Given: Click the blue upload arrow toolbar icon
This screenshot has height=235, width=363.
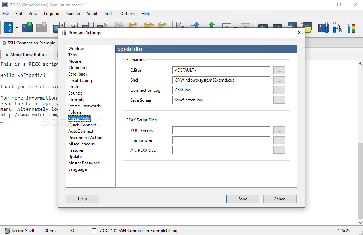Looking at the screenshot, I should click(196, 25).
